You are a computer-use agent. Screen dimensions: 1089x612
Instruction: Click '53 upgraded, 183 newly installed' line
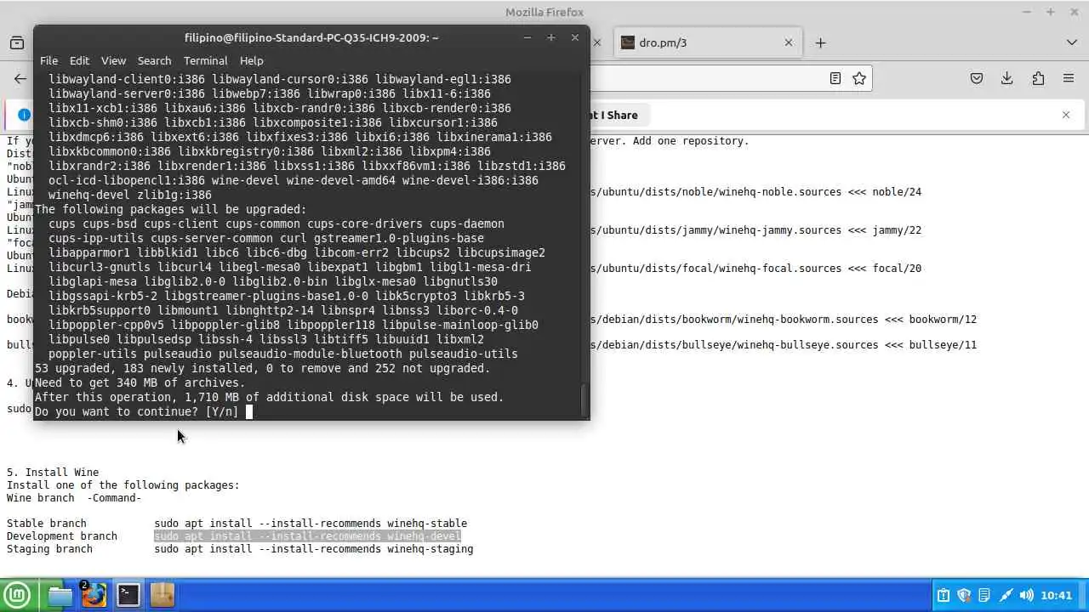tap(262, 368)
